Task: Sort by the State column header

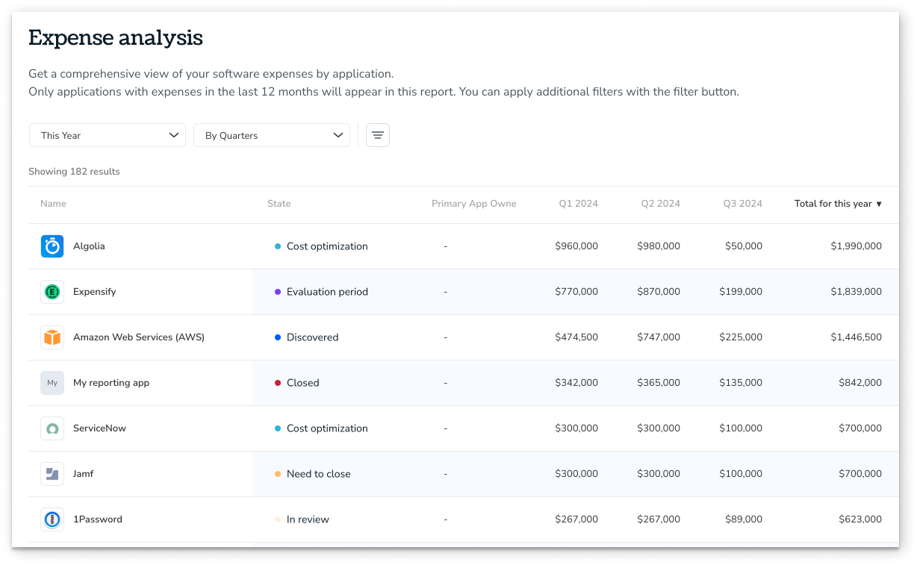Action: [279, 204]
